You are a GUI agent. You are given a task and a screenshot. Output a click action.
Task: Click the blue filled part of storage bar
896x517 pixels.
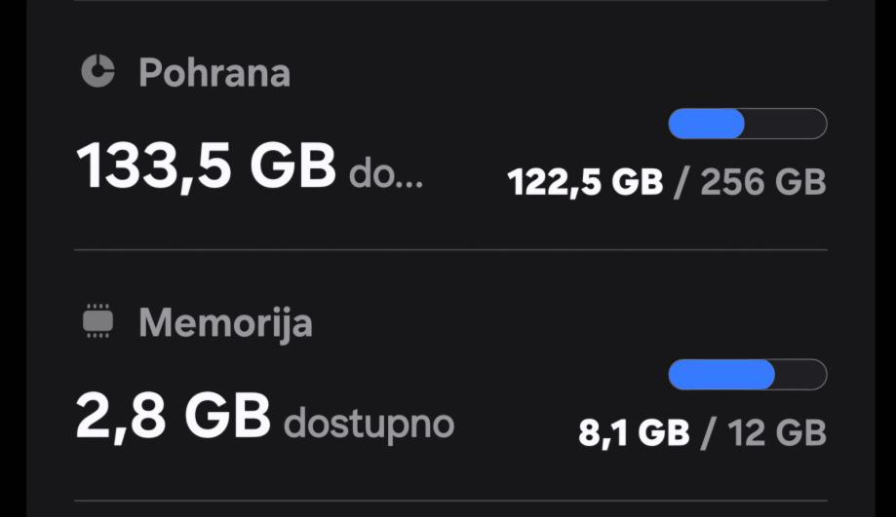[706, 124]
